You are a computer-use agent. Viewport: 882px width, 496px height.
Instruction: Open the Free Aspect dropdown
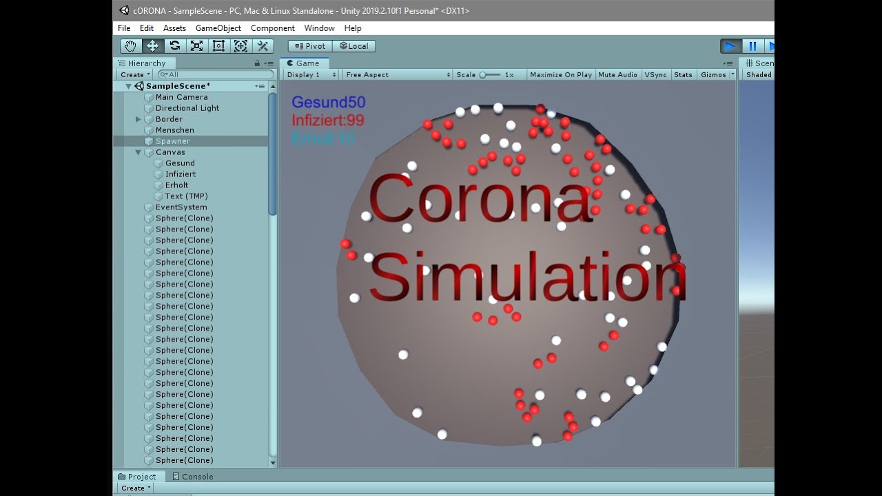tap(398, 74)
